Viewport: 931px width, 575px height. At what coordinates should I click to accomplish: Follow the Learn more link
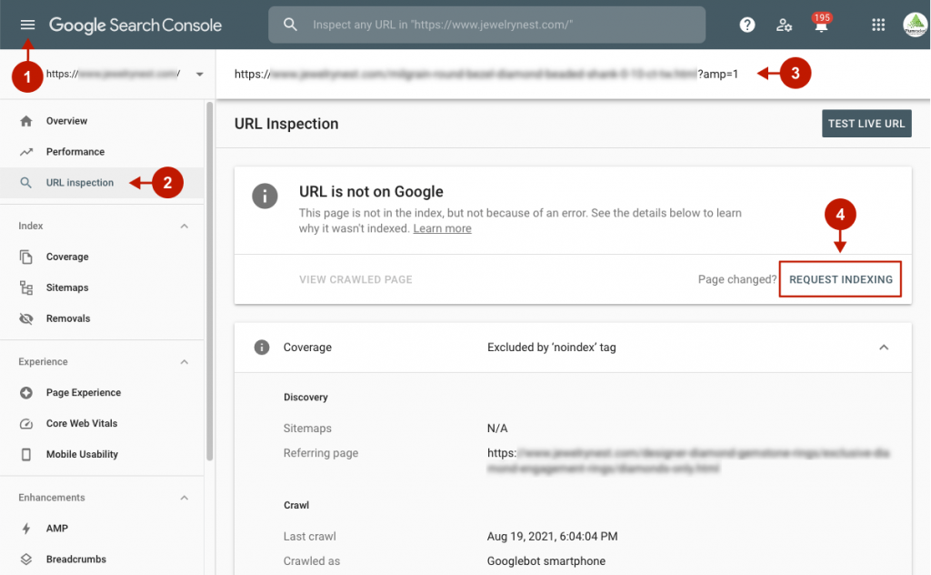coord(442,228)
